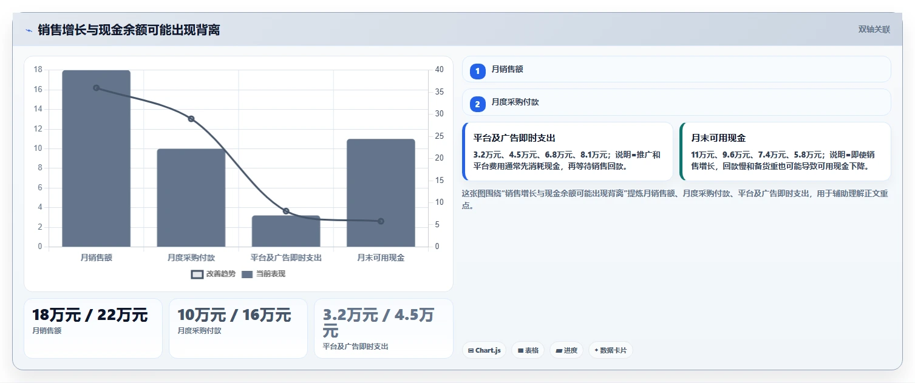Click the 平台及广告即时支出 bar in the chart
This screenshot has width=915, height=383.
(x=286, y=231)
